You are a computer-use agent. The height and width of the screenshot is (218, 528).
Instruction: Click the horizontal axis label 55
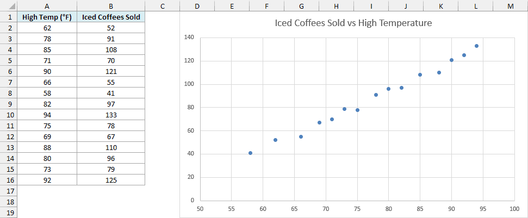pos(231,209)
